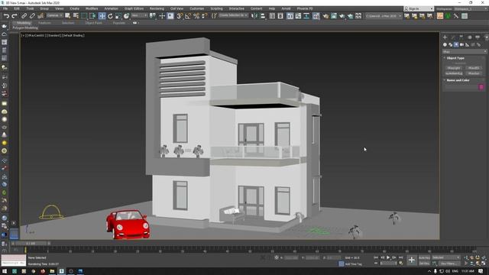Click the VRaySun object type button
Viewport: 489px width, 275px height.
click(x=474, y=73)
